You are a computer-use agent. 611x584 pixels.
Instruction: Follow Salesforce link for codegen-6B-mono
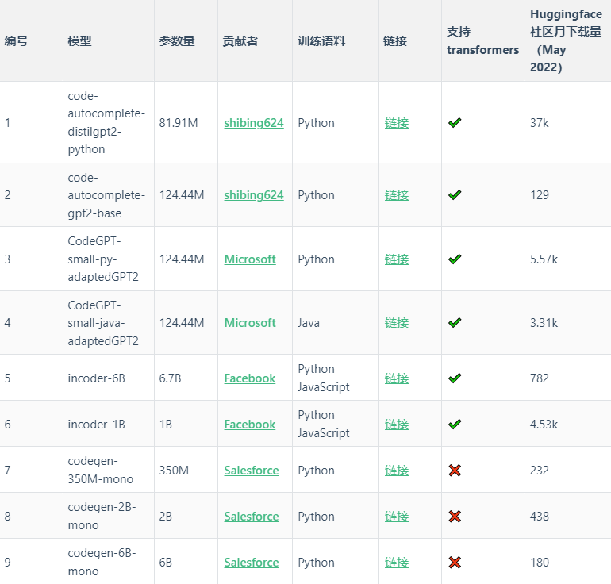[252, 563]
